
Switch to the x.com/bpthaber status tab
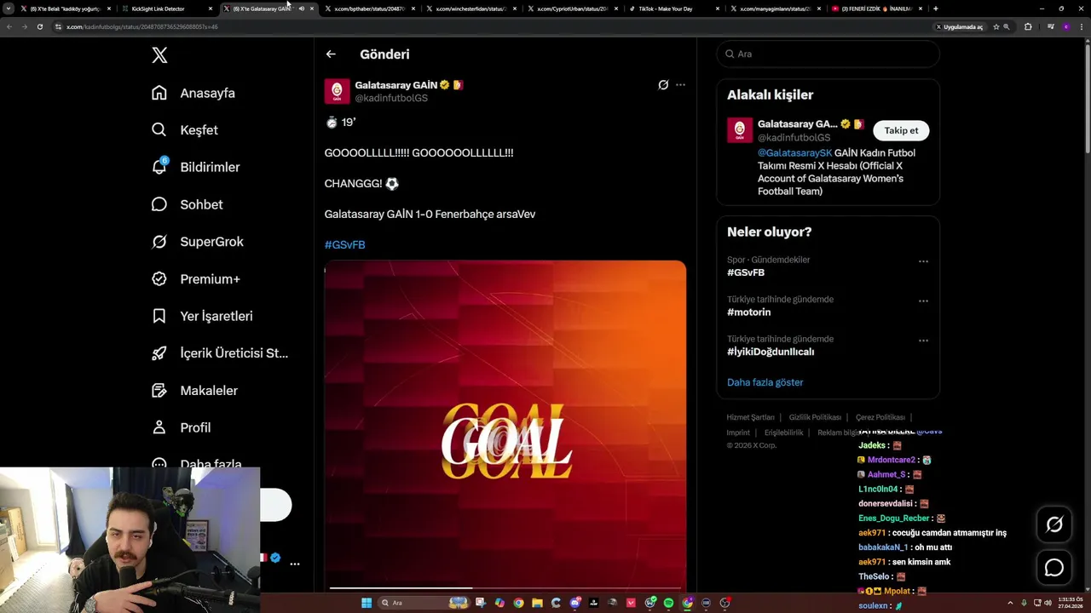coord(369,9)
